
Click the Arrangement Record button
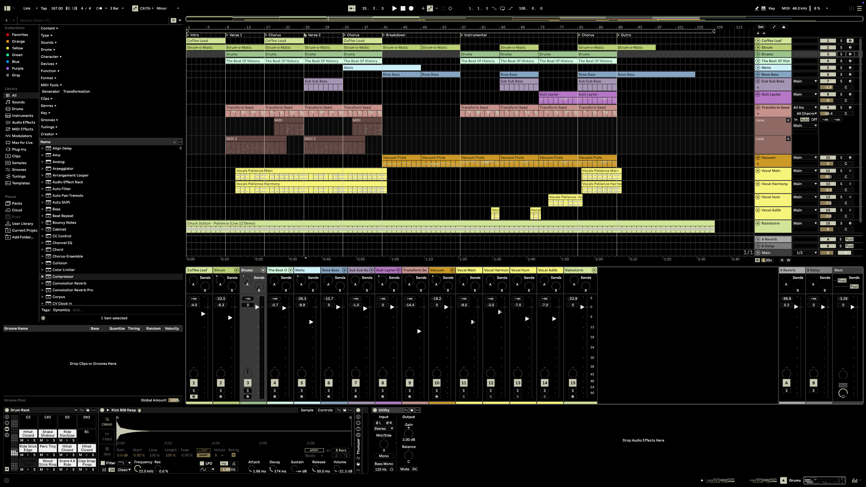(x=411, y=8)
